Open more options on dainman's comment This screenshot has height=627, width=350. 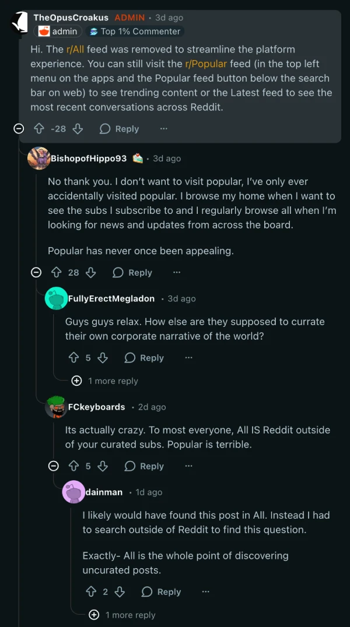click(205, 591)
